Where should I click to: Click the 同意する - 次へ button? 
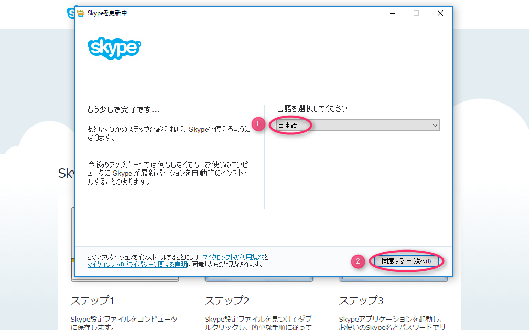tap(406, 261)
